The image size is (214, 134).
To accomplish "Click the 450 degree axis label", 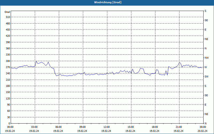I will [8, 30].
